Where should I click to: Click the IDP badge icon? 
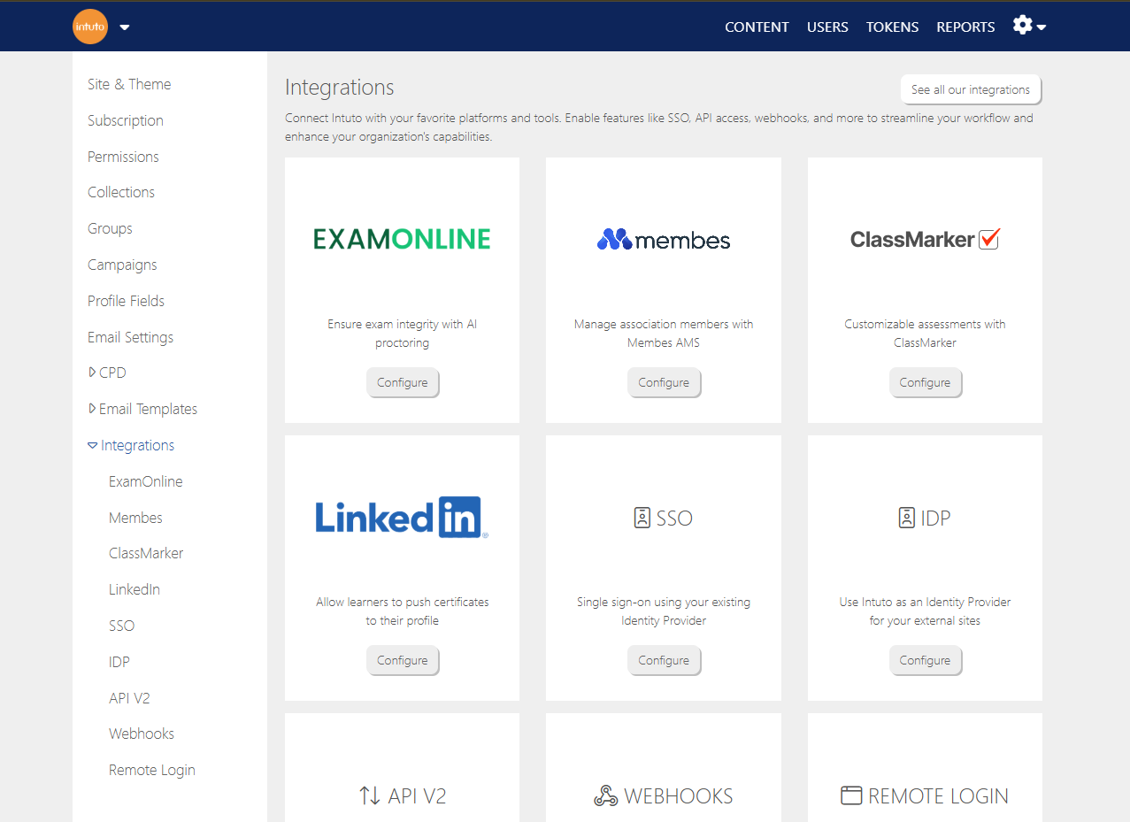click(x=906, y=518)
